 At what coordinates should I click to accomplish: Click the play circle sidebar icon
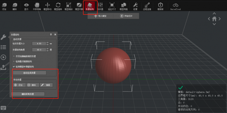(3, 57)
